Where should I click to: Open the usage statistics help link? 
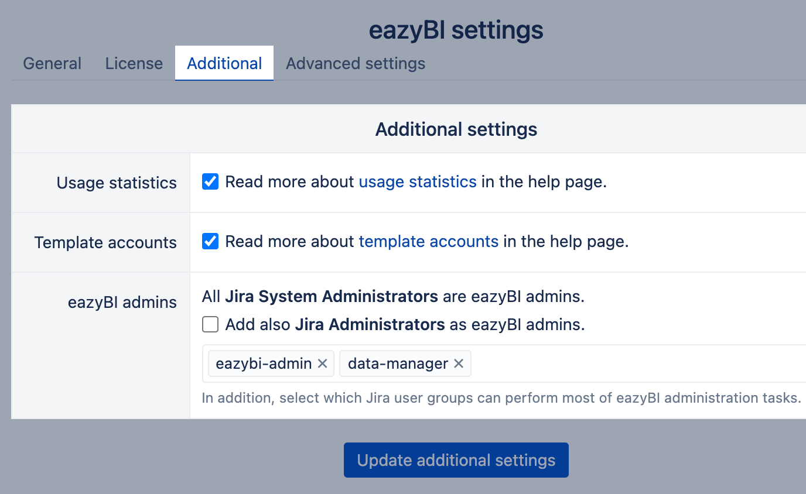(x=418, y=182)
